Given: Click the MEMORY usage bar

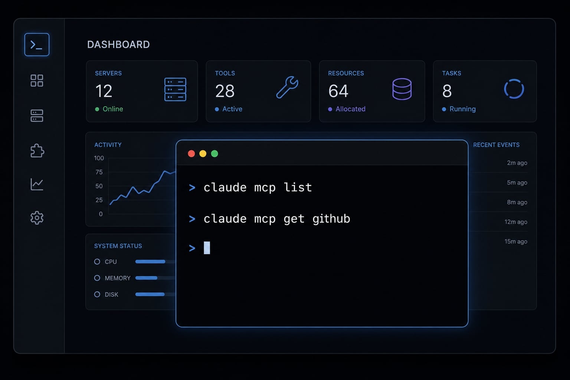Looking at the screenshot, I should [155, 278].
